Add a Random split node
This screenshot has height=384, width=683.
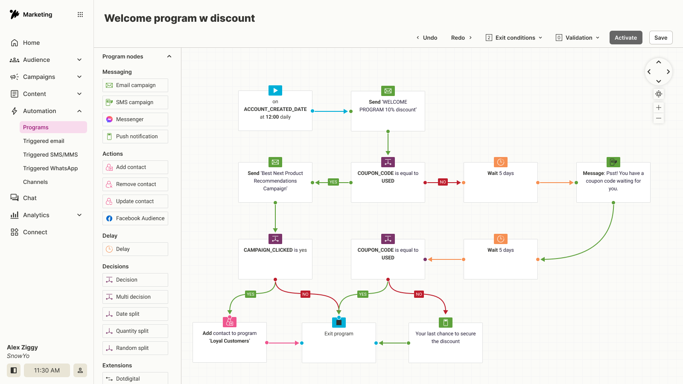click(x=135, y=348)
